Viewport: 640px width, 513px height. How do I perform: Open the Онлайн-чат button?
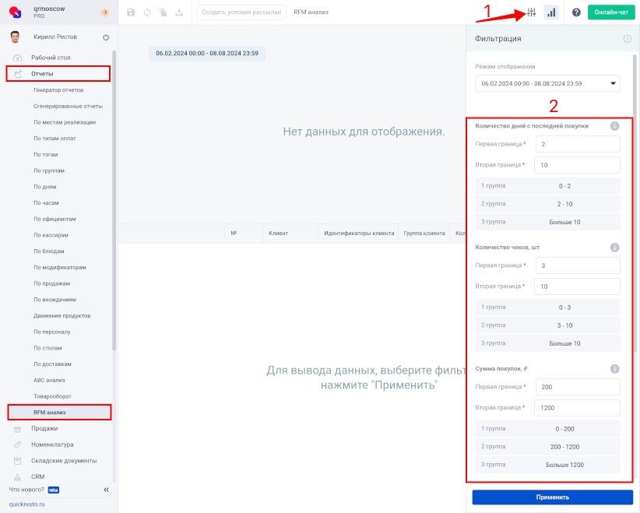point(611,12)
